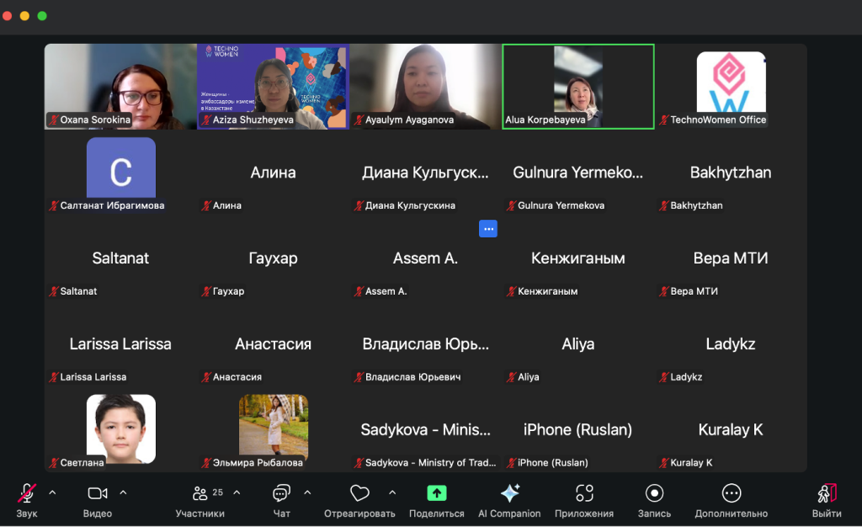862x527 pixels.
Task: Click the yellow minimize window button
Action: (x=24, y=16)
